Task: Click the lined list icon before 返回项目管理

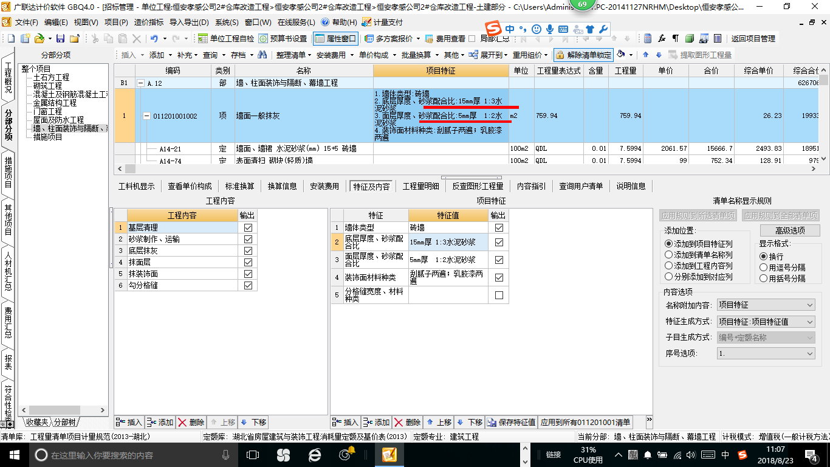Action: 718,38
